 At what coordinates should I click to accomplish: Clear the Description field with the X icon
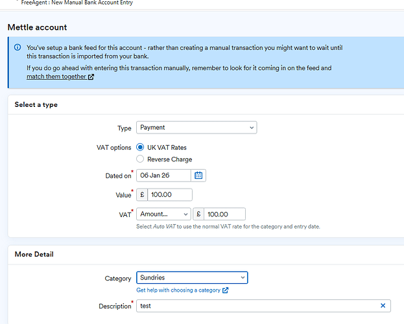383,305
